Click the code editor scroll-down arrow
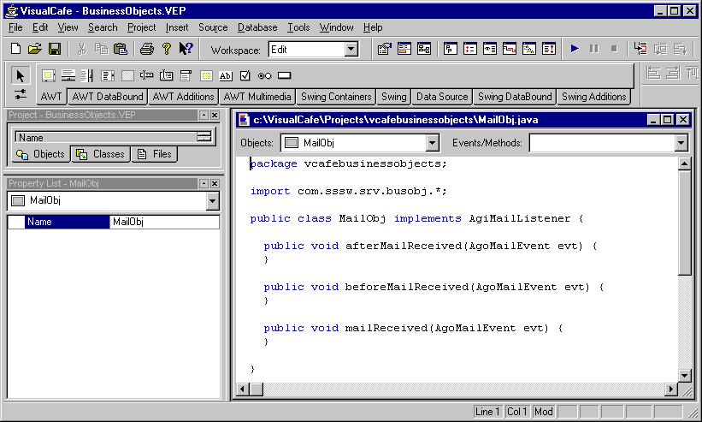702x422 pixels. (x=684, y=376)
